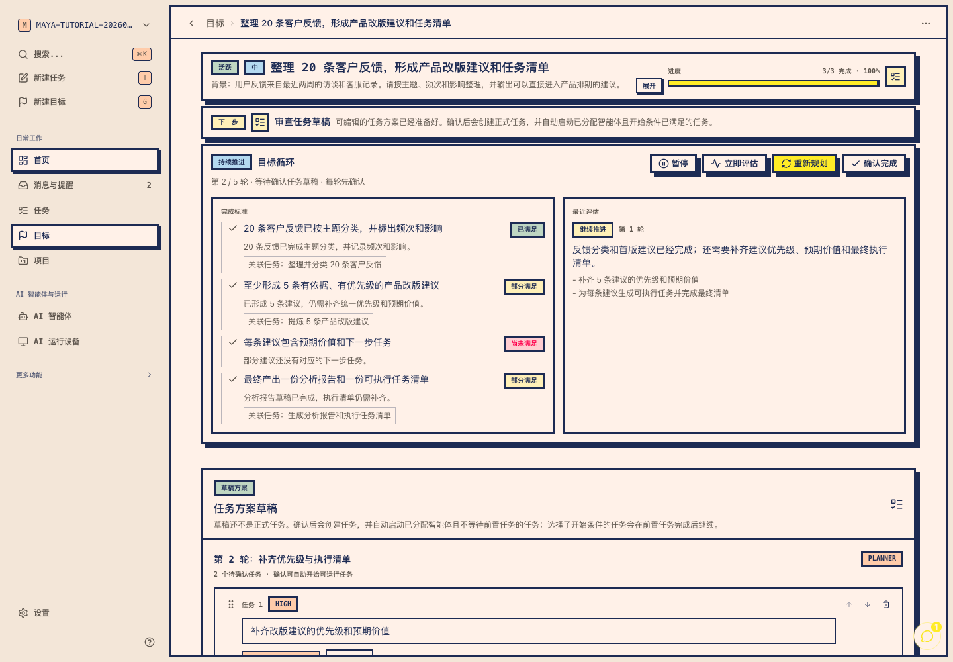953x662 pixels.
Task: Click the M workspace avatar icon
Action: tap(24, 25)
